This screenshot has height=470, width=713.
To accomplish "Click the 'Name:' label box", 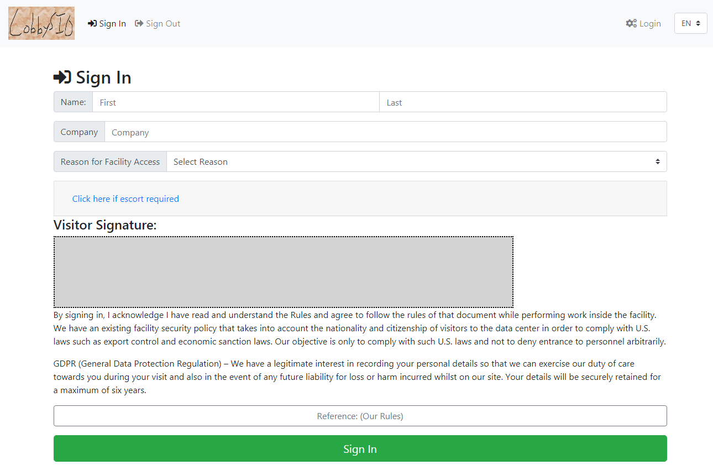I will coord(73,102).
